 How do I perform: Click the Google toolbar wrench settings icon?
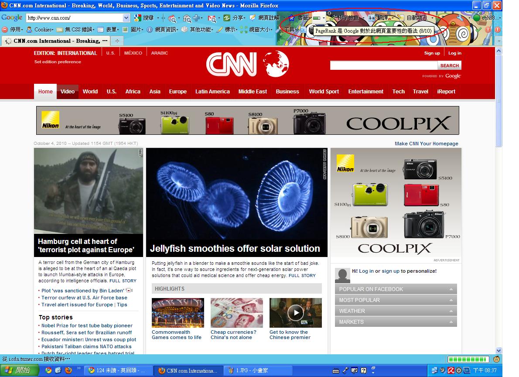[460, 18]
